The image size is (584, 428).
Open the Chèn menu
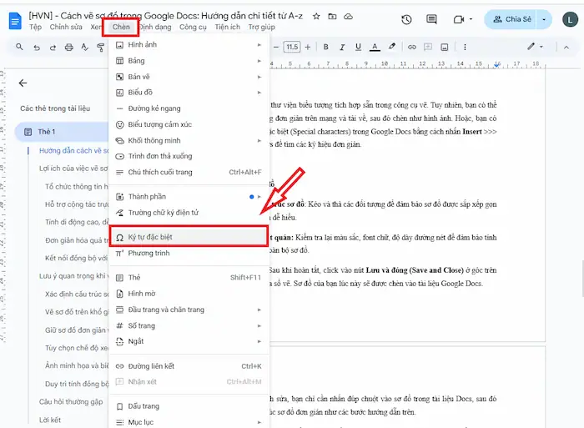pyautogui.click(x=121, y=28)
